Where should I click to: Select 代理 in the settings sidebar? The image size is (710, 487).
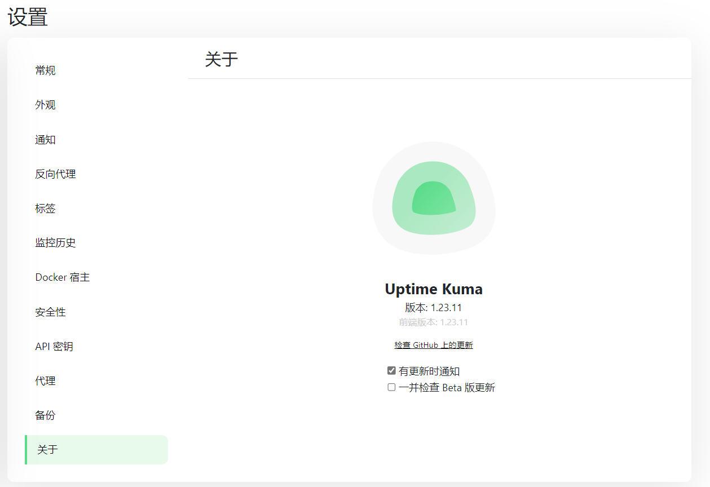click(45, 381)
